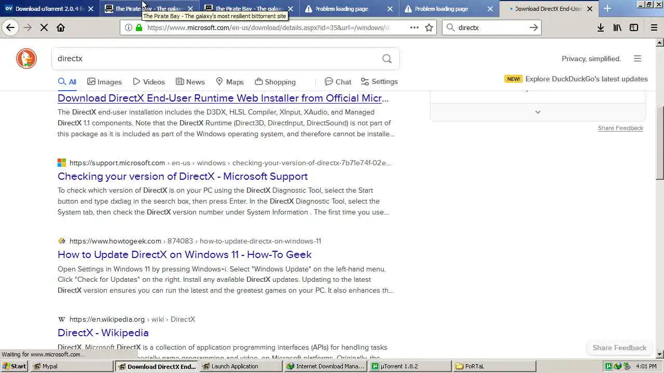Open How to Update DirectX on Windows 11

point(185,254)
